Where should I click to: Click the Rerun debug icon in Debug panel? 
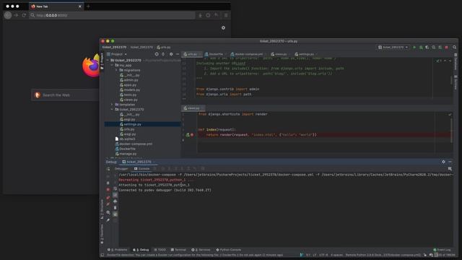point(108,169)
